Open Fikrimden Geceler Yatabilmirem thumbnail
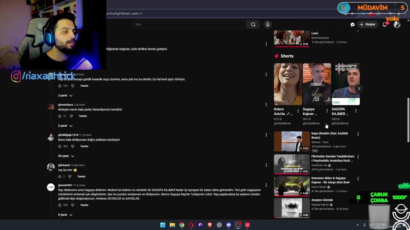410x230 pixels. 292,164
